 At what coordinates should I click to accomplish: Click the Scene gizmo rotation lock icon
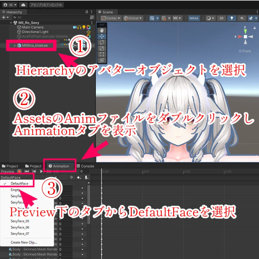[254, 28]
